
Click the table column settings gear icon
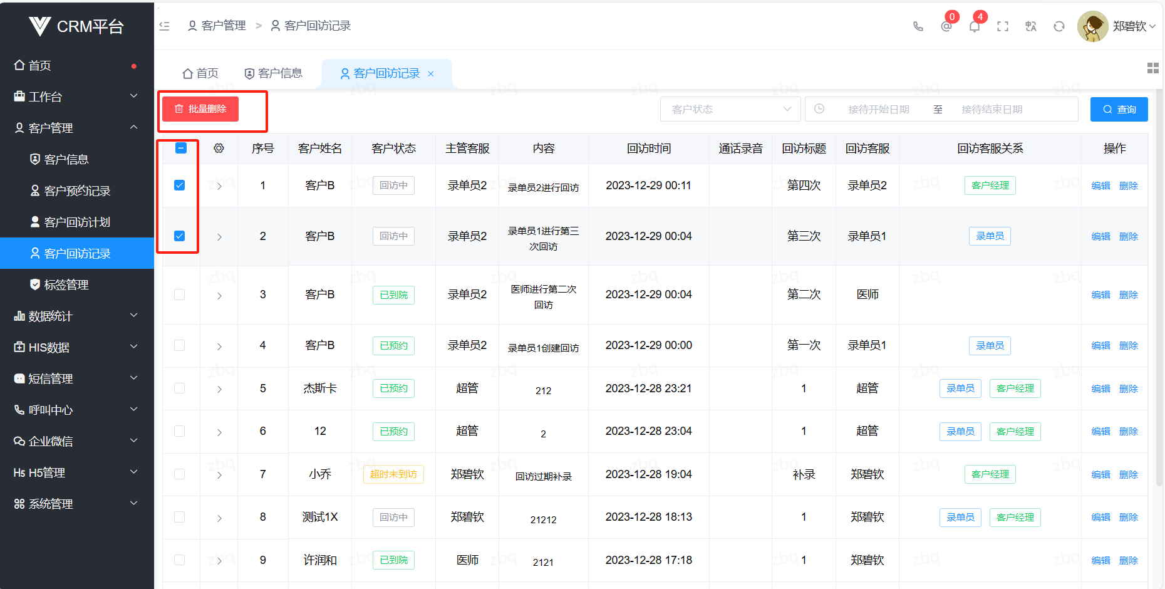click(x=219, y=149)
